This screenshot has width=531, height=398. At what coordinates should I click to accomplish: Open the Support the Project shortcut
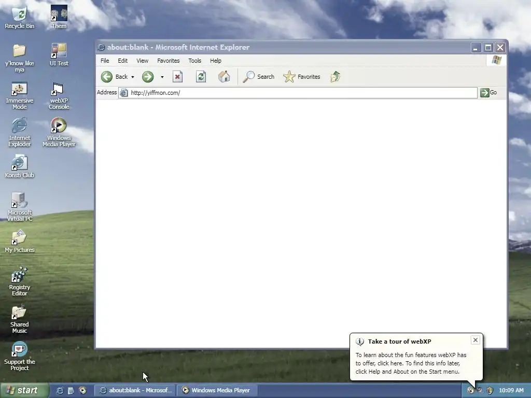20,356
